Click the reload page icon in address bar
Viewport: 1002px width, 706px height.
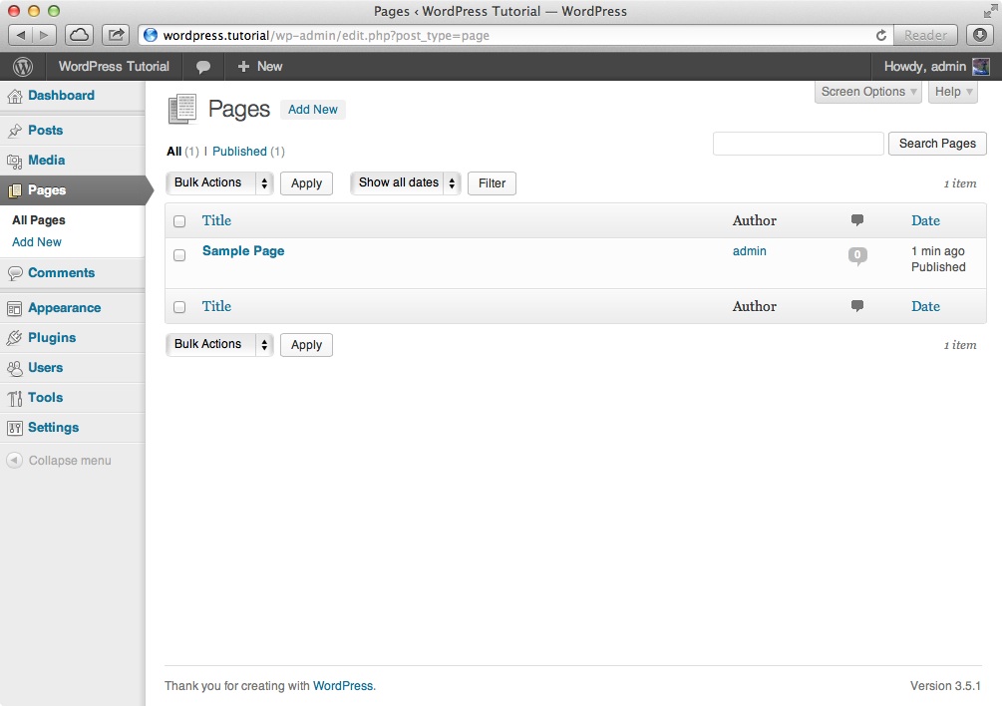click(x=881, y=35)
